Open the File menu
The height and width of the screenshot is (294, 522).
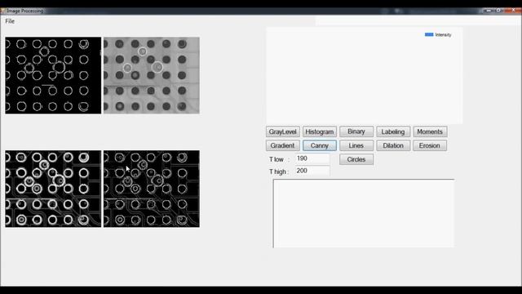pyautogui.click(x=10, y=21)
